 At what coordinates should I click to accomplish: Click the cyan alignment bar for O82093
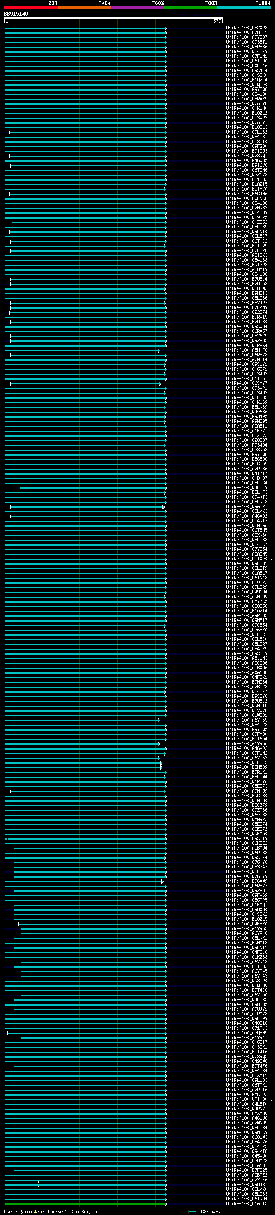(86, 28)
